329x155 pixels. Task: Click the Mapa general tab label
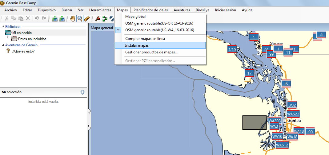[102, 28]
